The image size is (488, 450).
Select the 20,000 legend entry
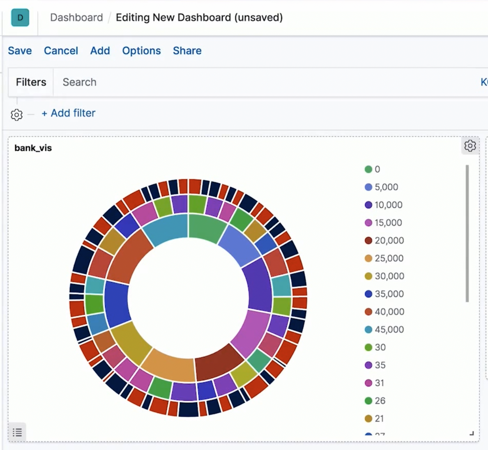pyautogui.click(x=384, y=240)
